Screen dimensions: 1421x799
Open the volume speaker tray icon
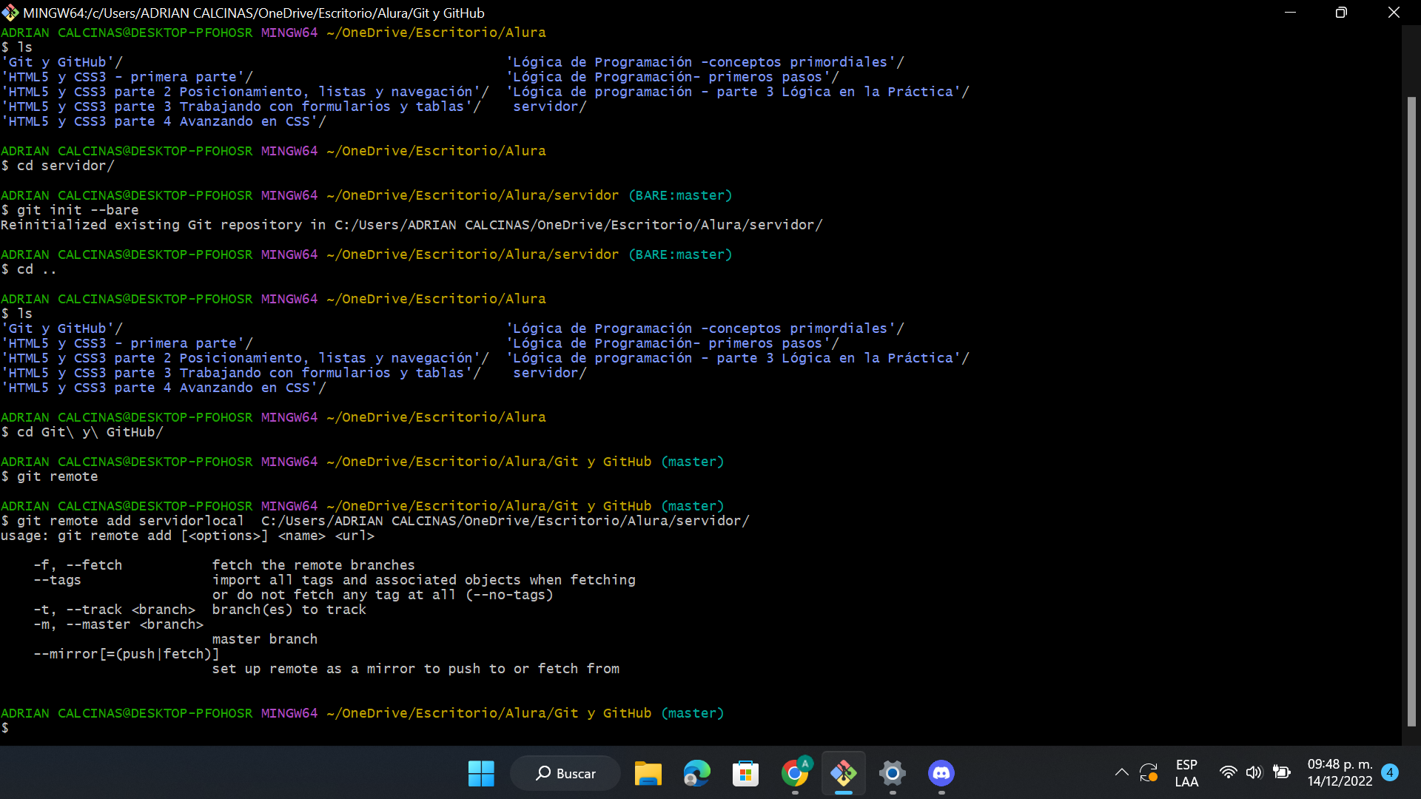pos(1254,772)
